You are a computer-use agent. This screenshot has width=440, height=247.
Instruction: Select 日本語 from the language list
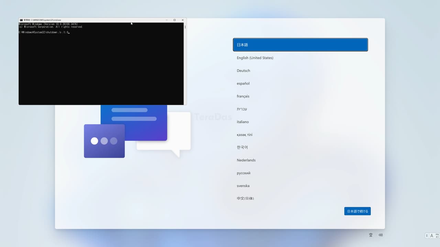click(300, 45)
